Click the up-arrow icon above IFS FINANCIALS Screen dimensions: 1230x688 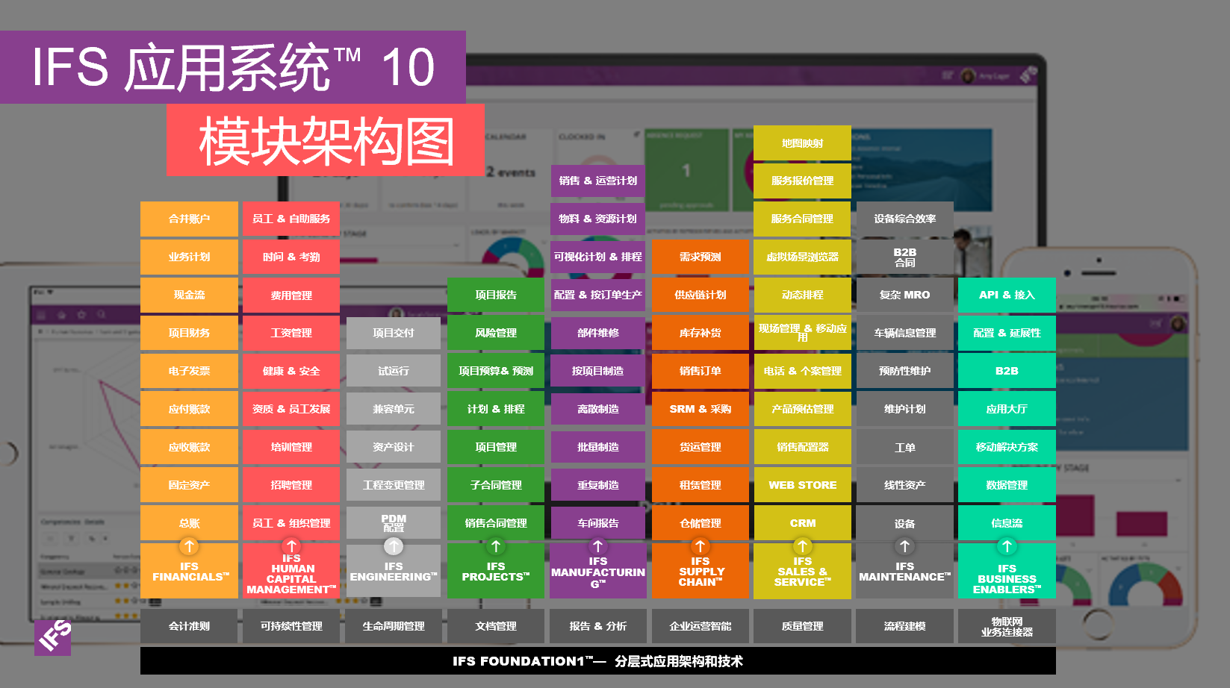[x=189, y=546]
